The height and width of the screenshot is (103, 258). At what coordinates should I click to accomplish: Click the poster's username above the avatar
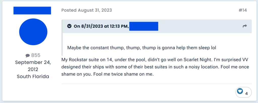point(32,11)
